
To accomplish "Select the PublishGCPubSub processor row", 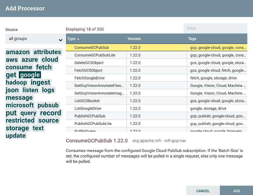I will click(x=157, y=116).
